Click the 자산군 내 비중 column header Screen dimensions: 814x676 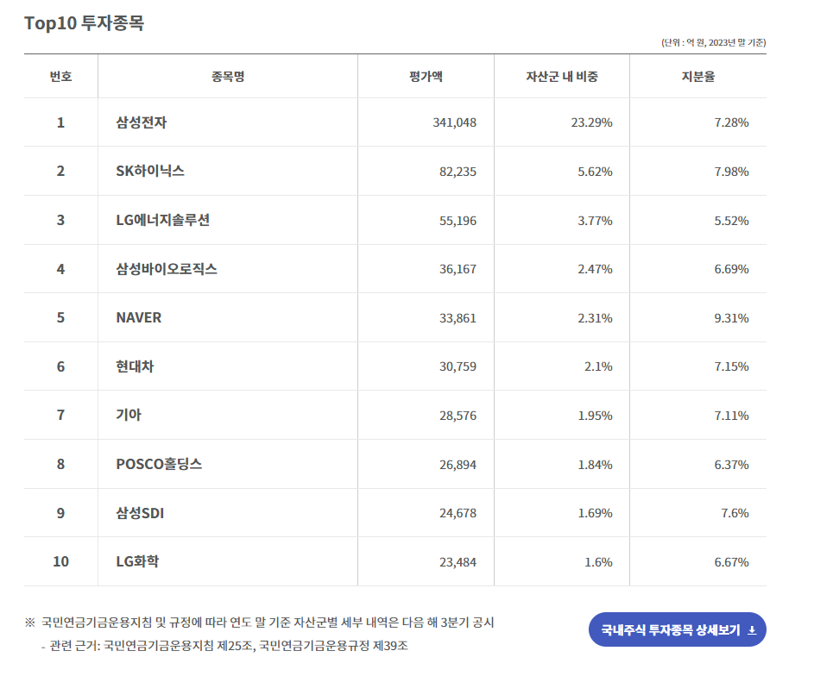(562, 76)
